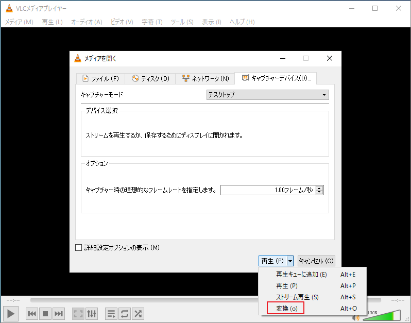The image size is (411, 323).
Task: Switch to the ファイル (F) tab
Action: [x=100, y=79]
